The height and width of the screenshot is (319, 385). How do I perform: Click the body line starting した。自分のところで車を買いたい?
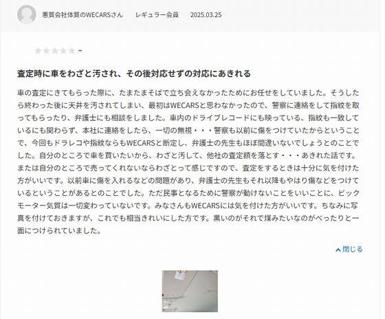click(x=187, y=155)
